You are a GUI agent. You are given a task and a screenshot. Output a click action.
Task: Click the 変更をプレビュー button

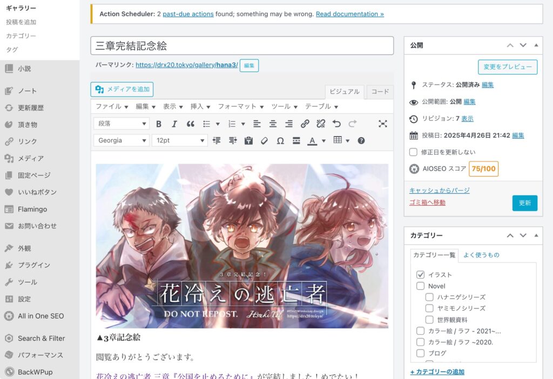508,67
